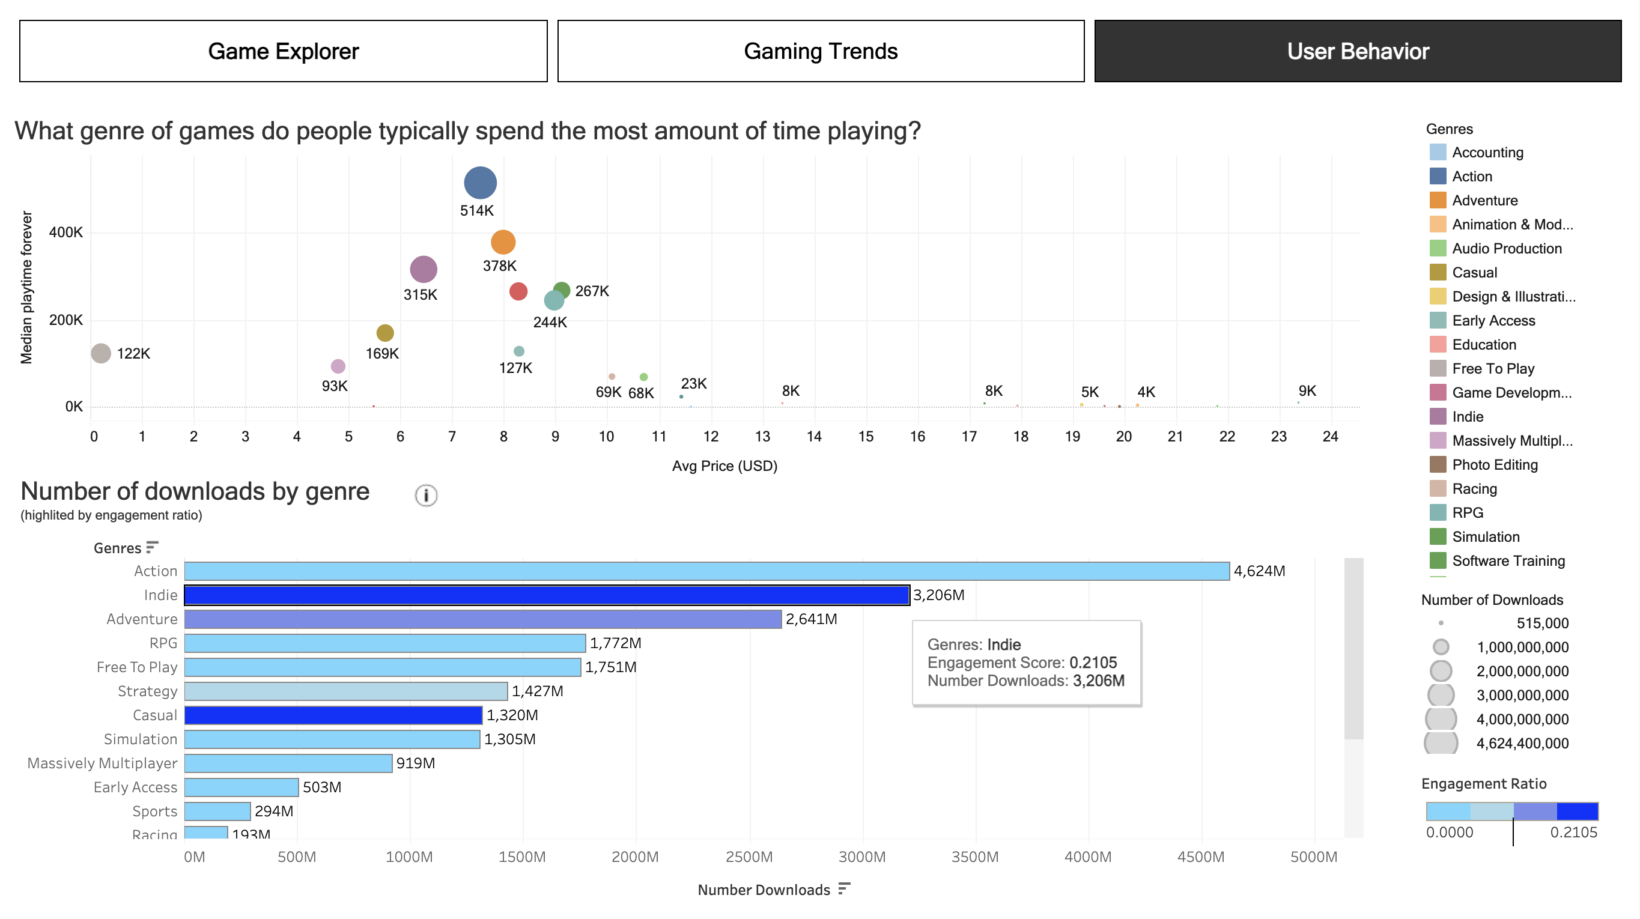Click the 169K Casual bubble in the scatter plot

point(384,332)
